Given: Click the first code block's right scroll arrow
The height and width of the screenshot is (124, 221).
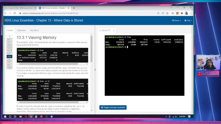Looking at the screenshot, I should click(x=87, y=64).
